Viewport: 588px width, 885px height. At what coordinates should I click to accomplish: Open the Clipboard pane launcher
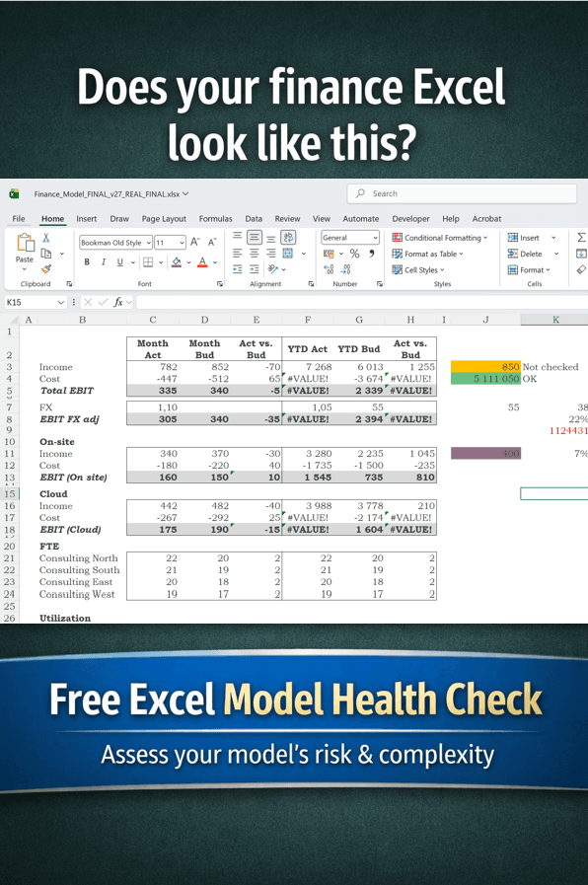point(69,284)
